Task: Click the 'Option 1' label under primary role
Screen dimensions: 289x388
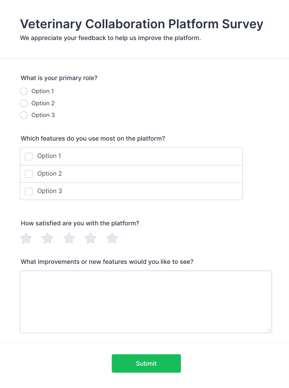Action: [x=43, y=91]
